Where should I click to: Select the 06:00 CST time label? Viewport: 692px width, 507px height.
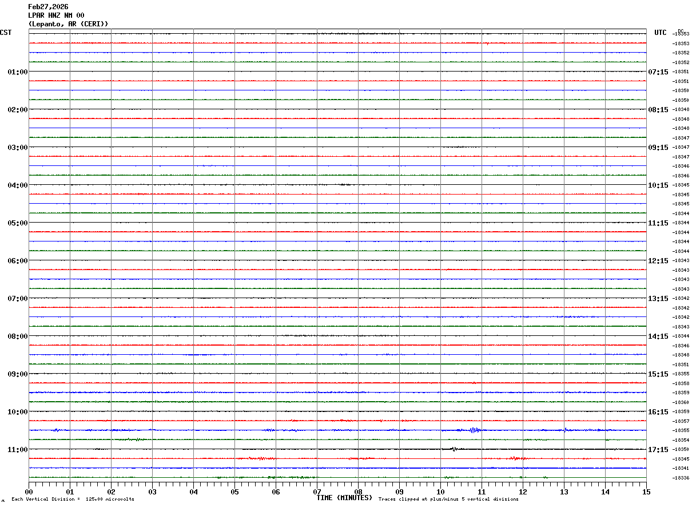pyautogui.click(x=17, y=261)
